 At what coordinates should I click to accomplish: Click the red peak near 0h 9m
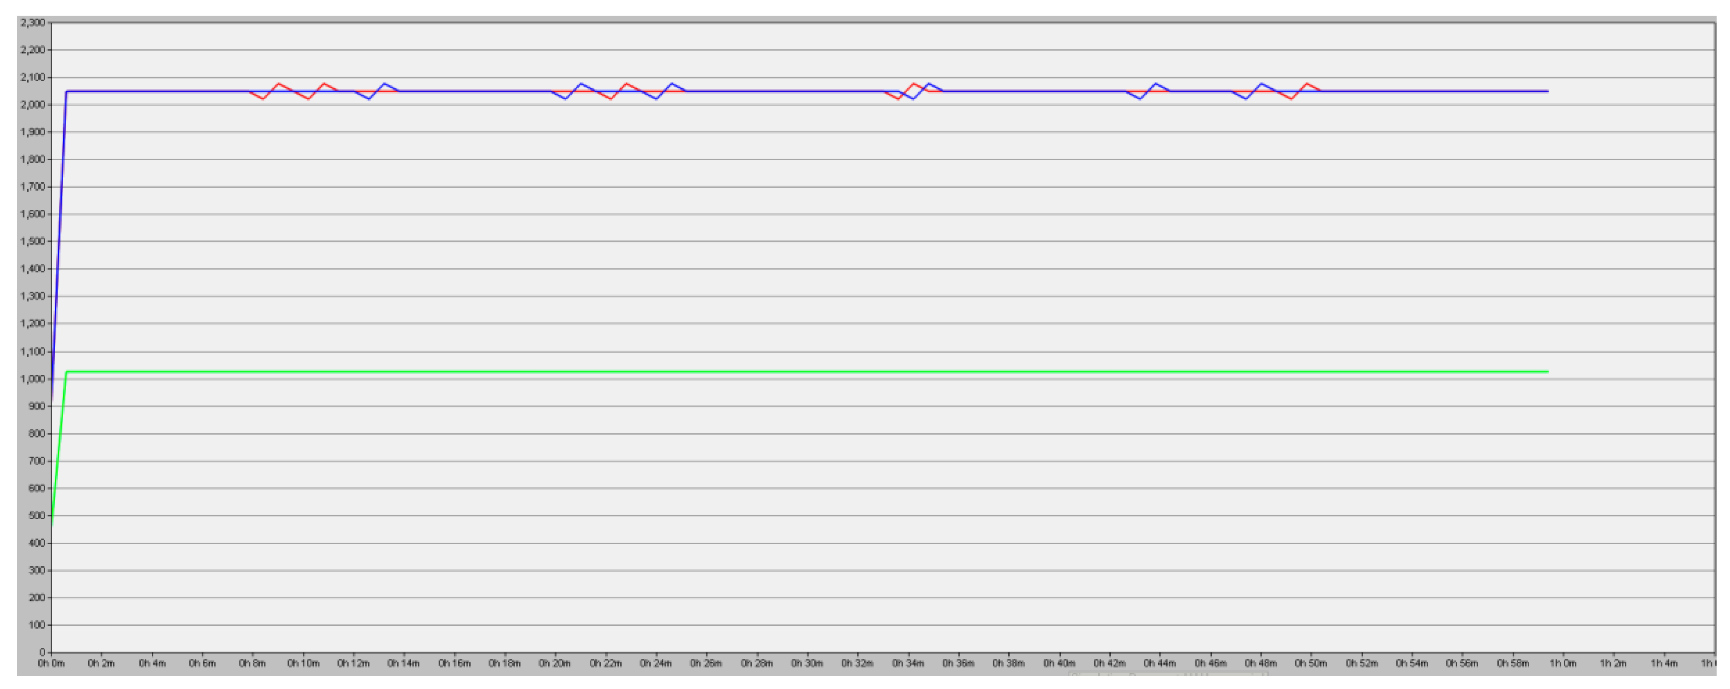[x=279, y=84]
